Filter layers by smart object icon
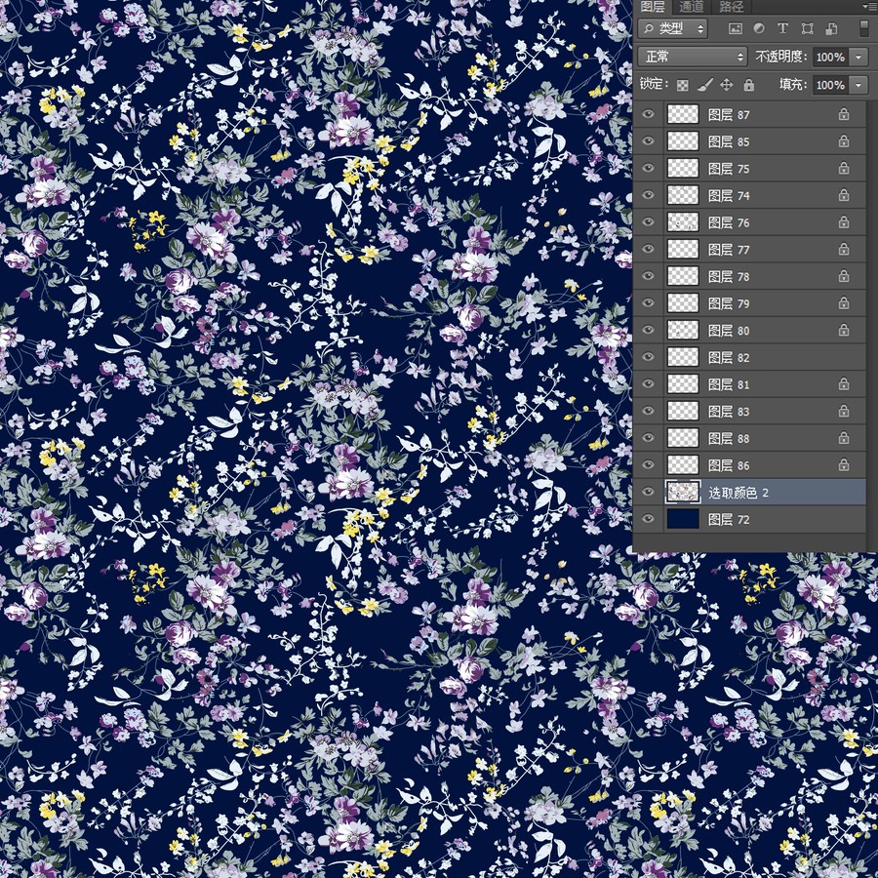Viewport: 878px width, 878px height. pos(831,28)
